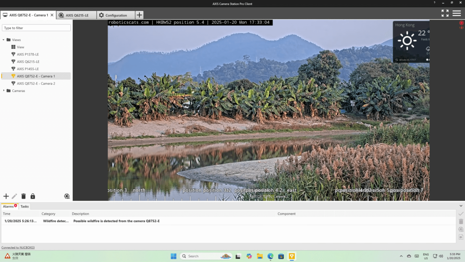This screenshot has height=262, width=465.
Task: Open the weather warning widget in taskbar
Action: [x=18, y=256]
